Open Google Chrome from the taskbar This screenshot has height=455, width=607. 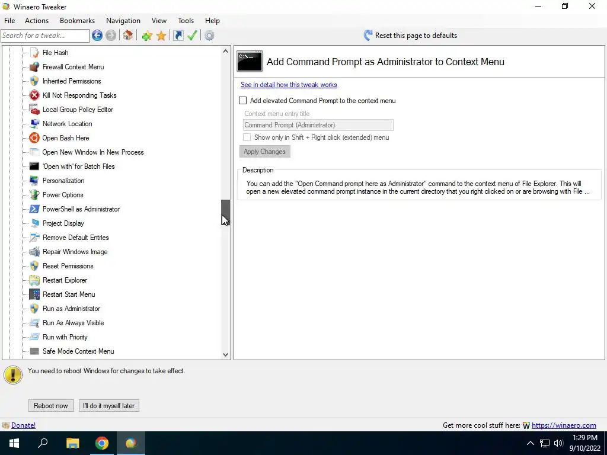coord(102,443)
